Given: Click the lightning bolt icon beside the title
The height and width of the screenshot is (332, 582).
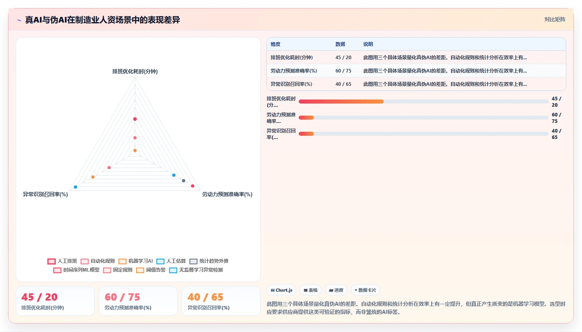Looking at the screenshot, I should coord(19,20).
